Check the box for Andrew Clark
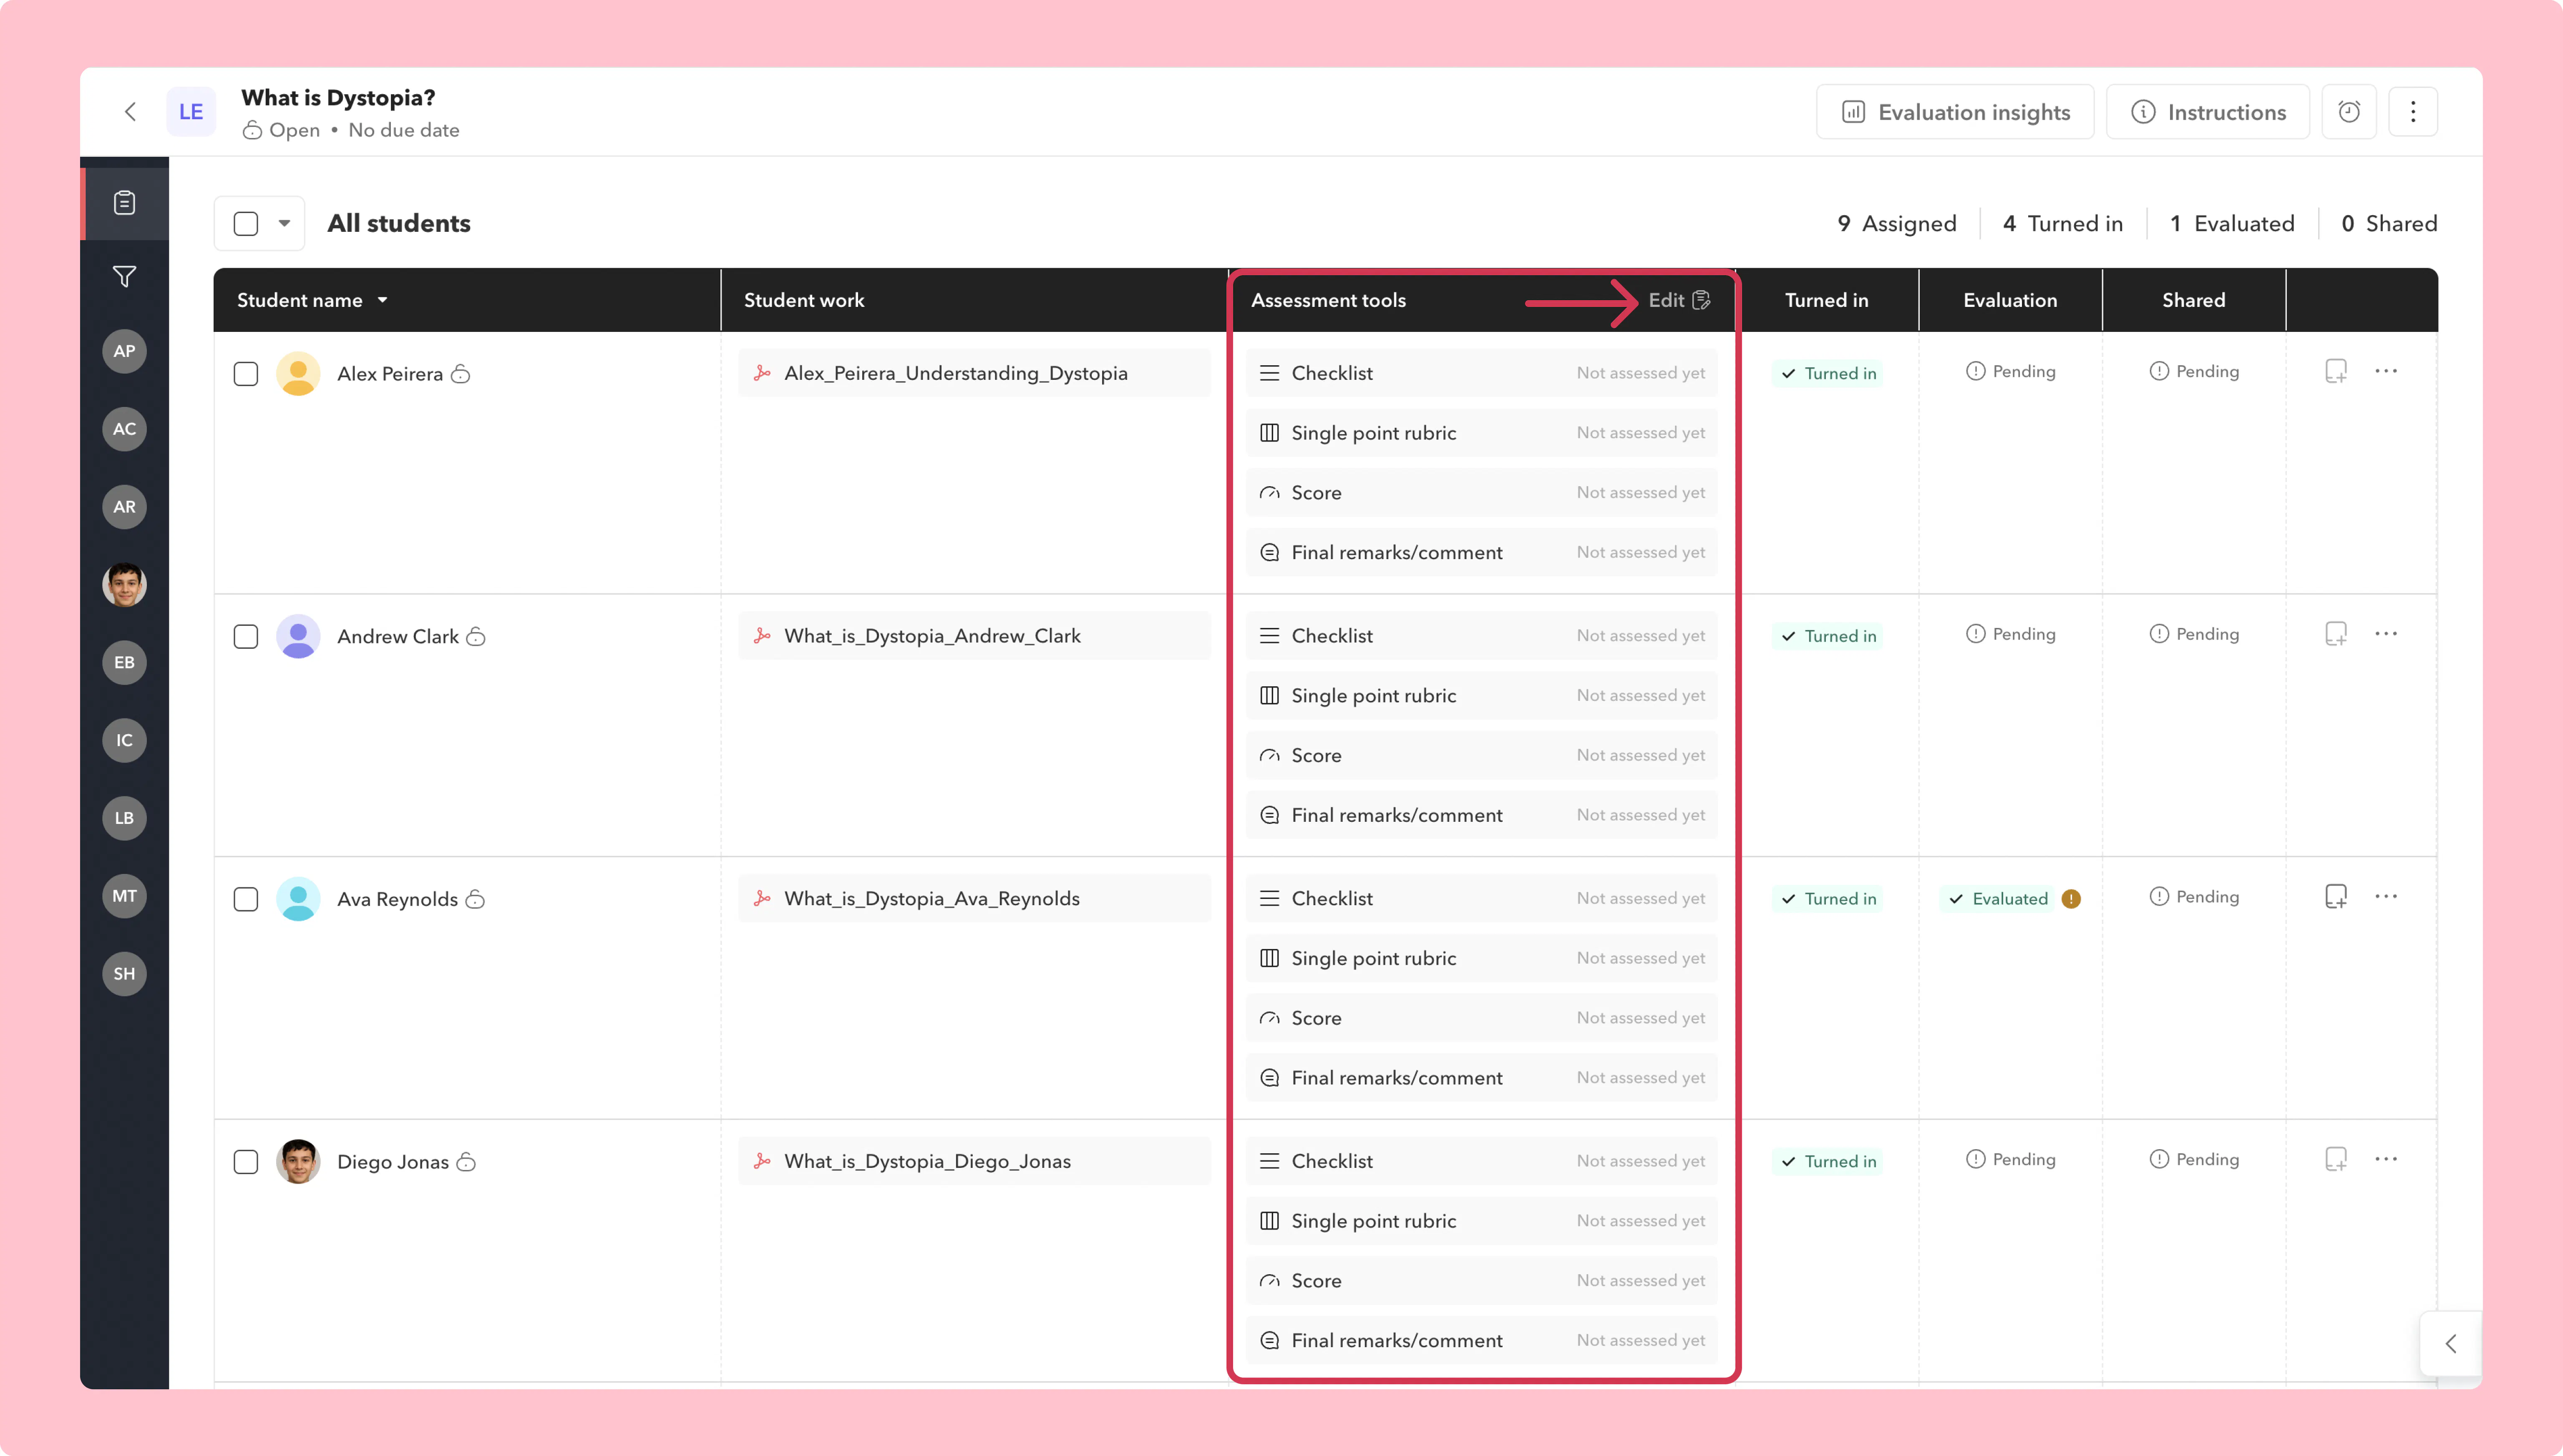The width and height of the screenshot is (2563, 1456). click(246, 637)
